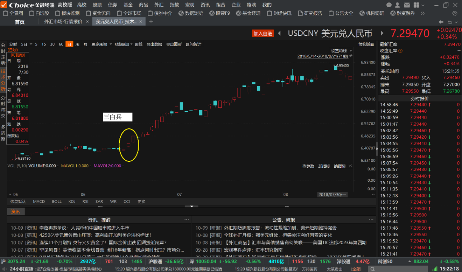The width and height of the screenshot is (462, 272).
Task: Launch 数据浏览 from the toolbar
Action: pyautogui.click(x=191, y=13)
